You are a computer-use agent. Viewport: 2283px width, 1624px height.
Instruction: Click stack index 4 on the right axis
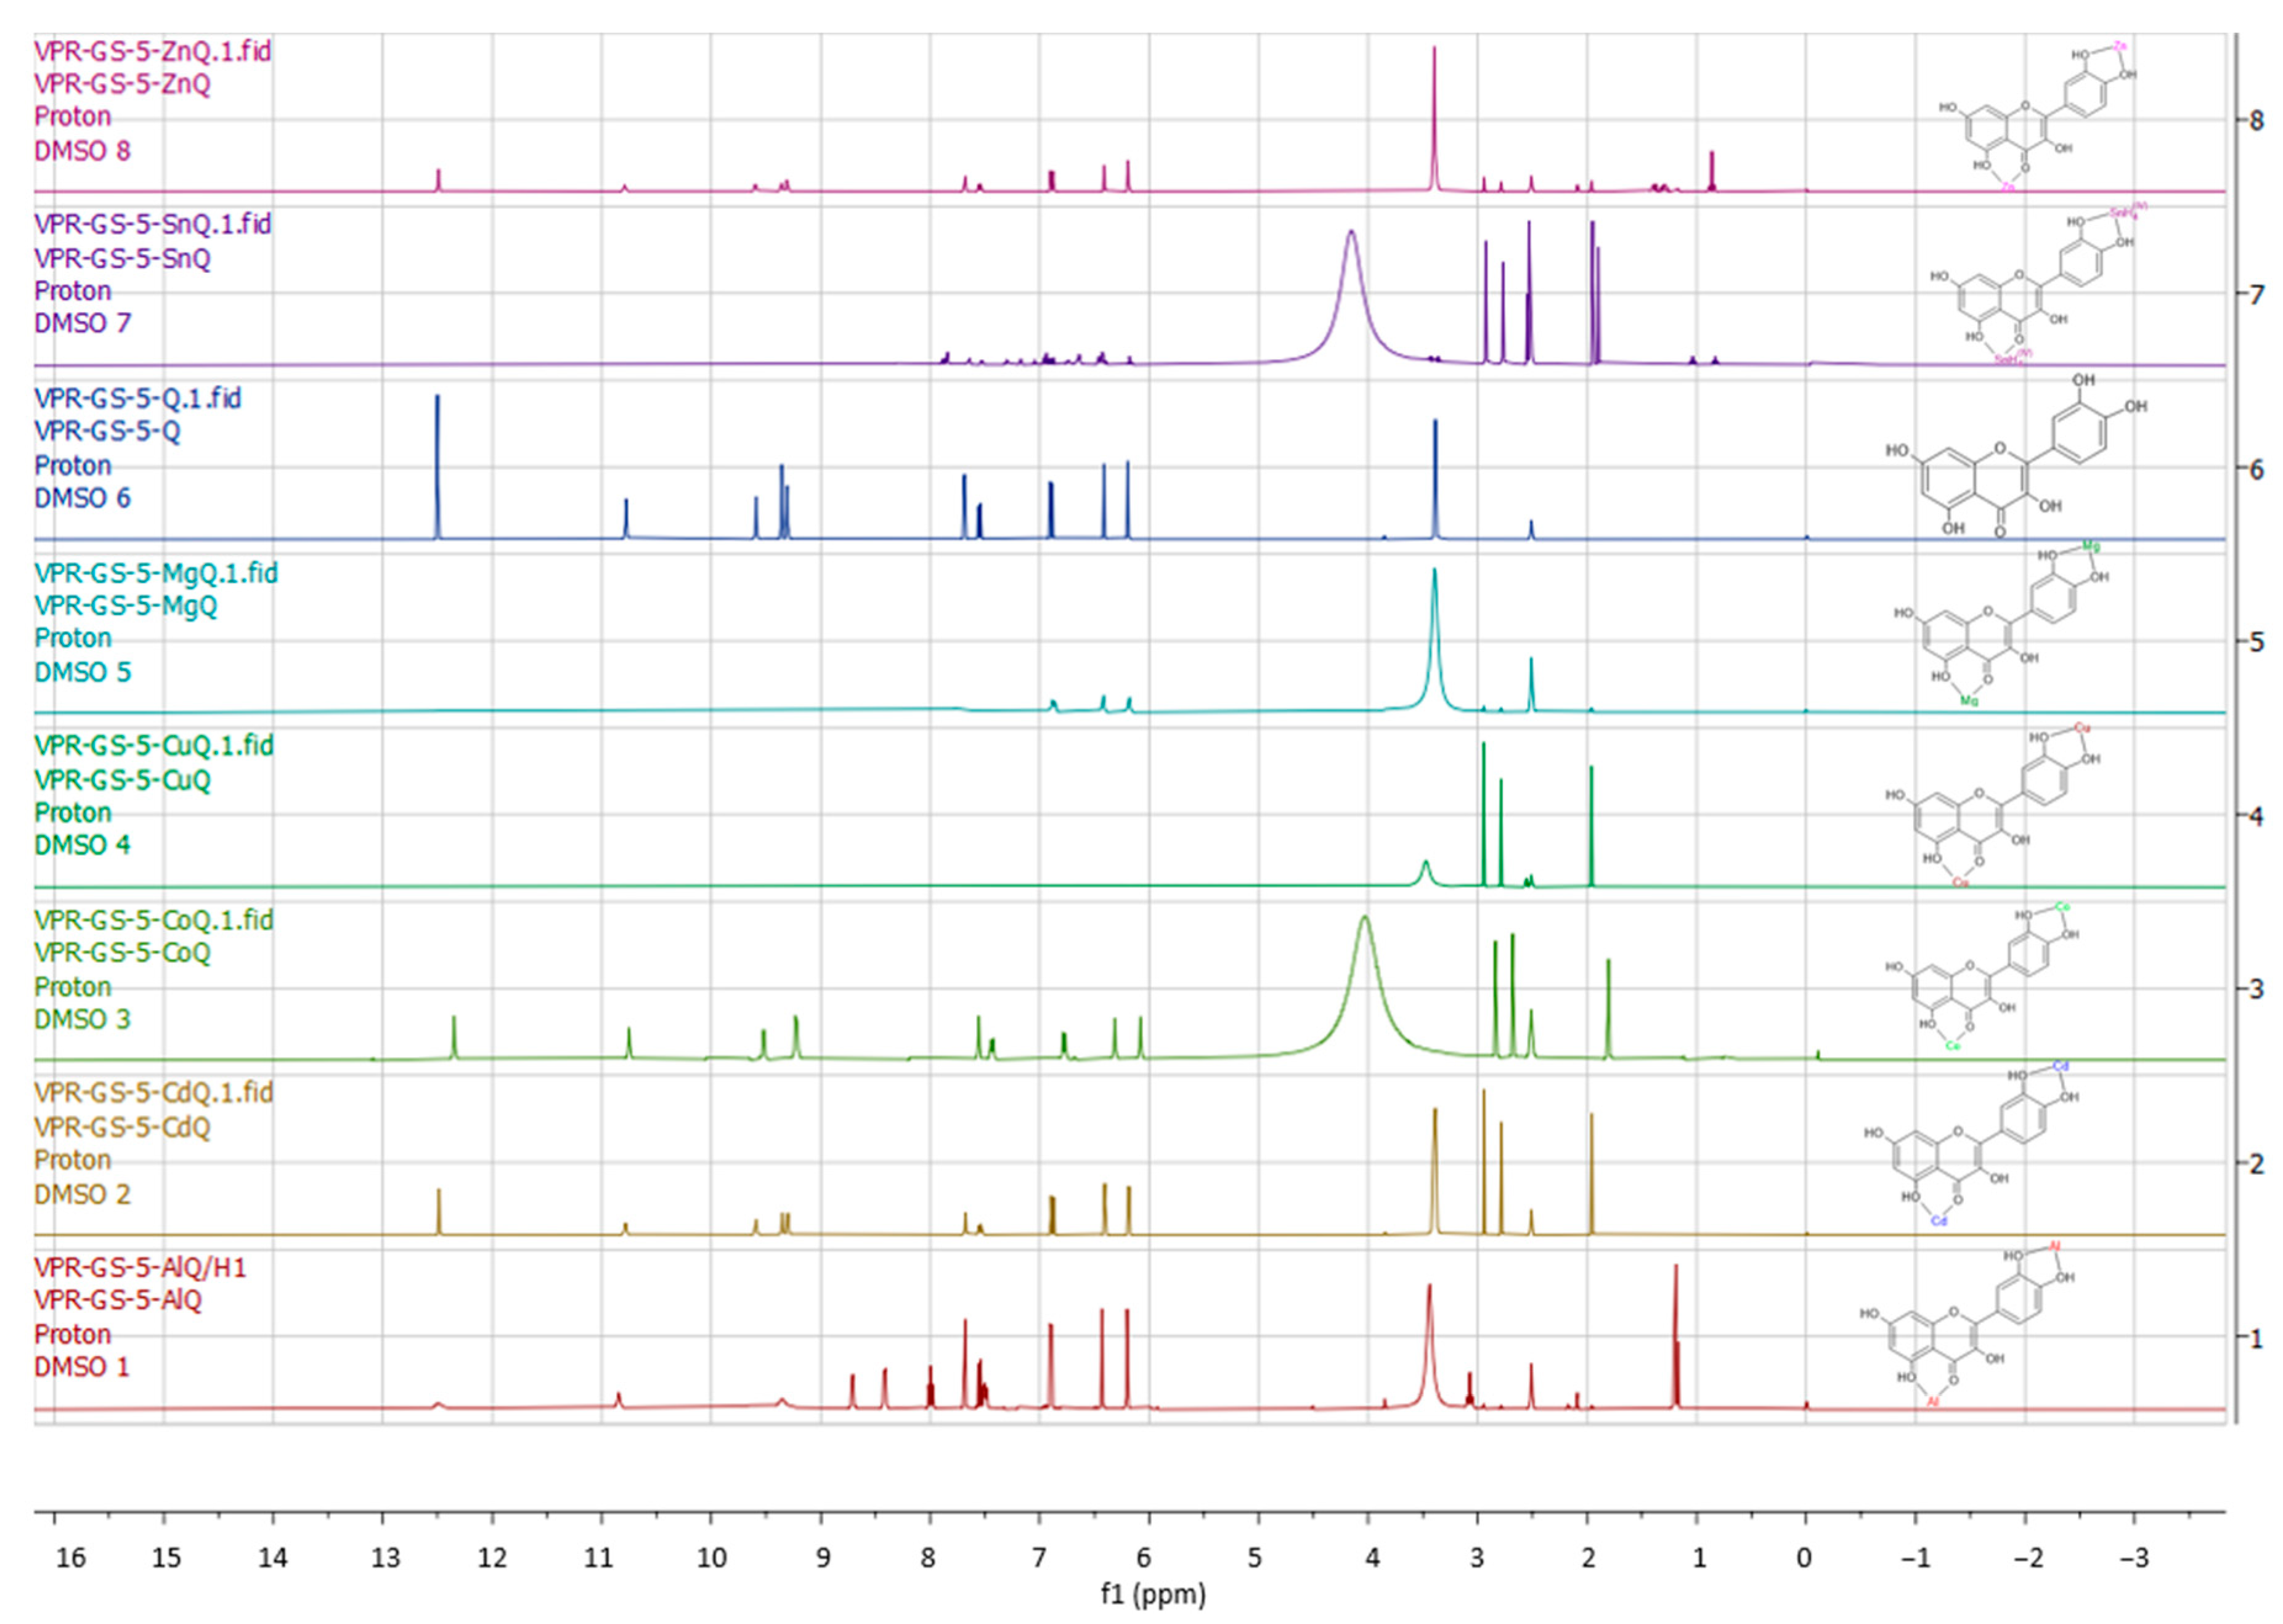coord(2256,816)
